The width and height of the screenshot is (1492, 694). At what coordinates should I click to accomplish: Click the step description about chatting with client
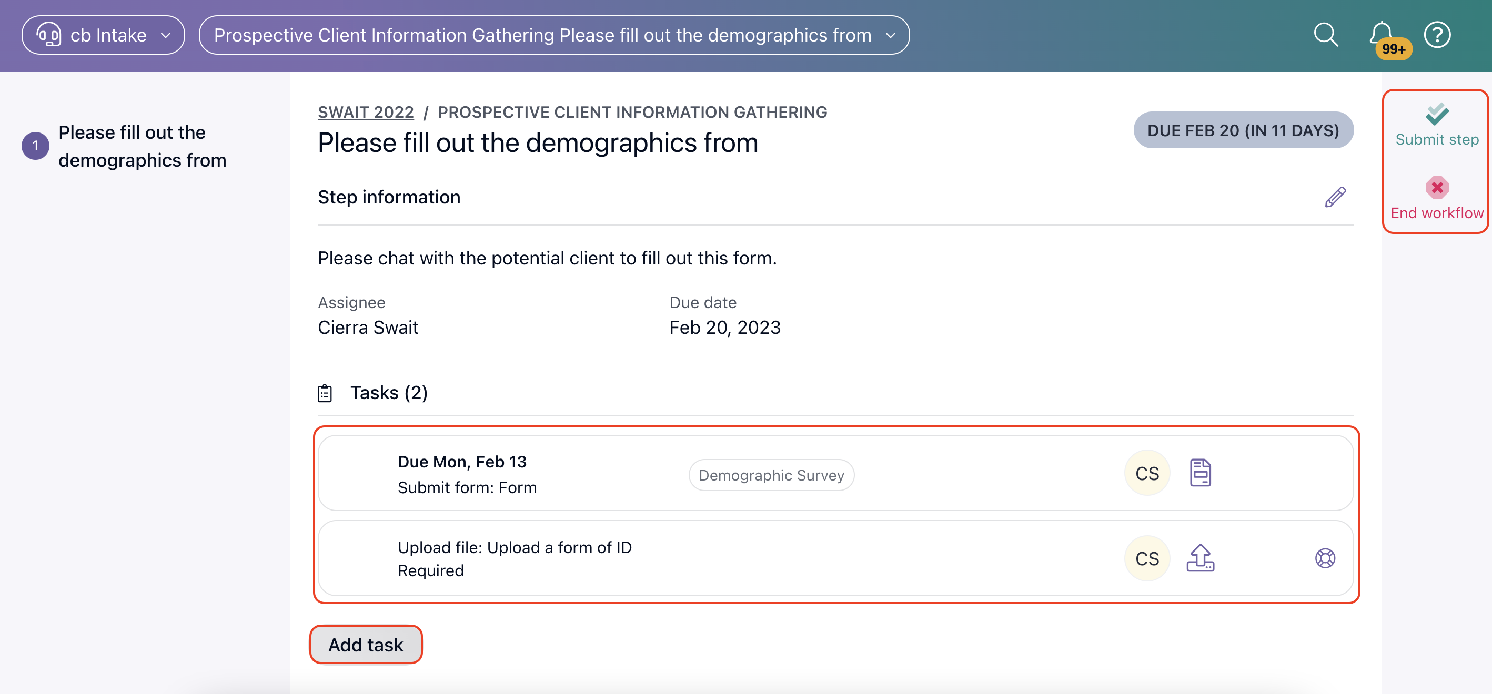tap(547, 258)
